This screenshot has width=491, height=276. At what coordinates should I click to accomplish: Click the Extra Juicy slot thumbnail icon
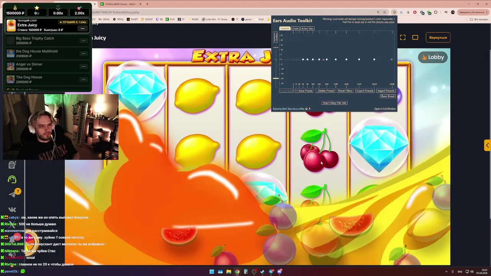[x=11, y=26]
